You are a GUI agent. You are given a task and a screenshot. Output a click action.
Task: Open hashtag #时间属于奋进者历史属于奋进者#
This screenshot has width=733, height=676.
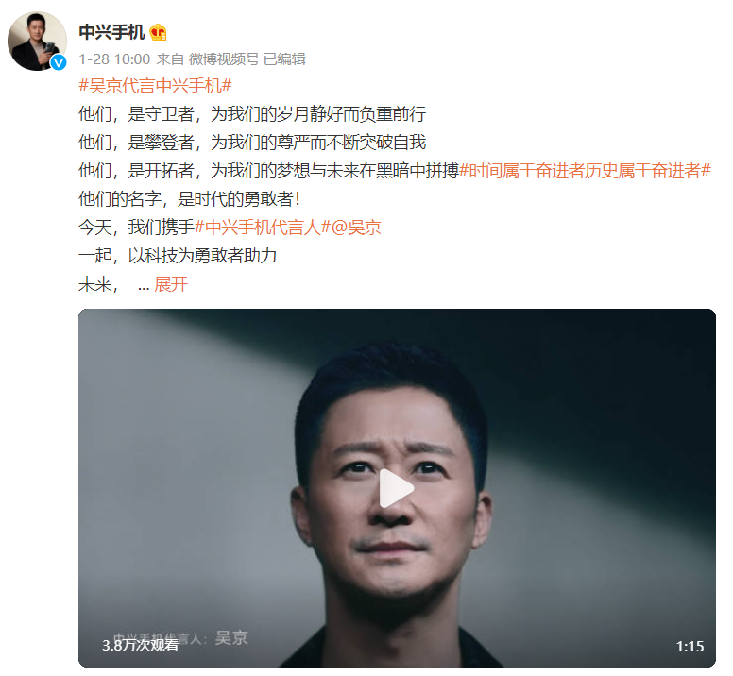[585, 171]
